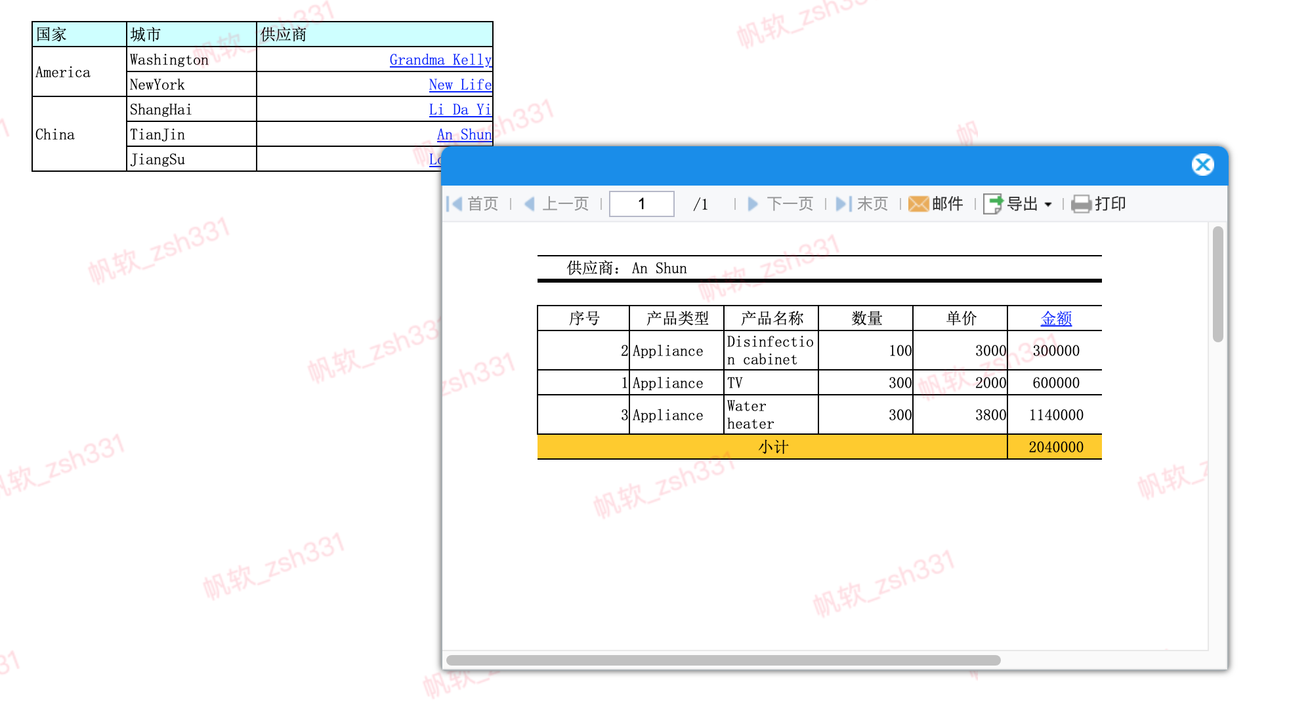The height and width of the screenshot is (720, 1289).
Task: Click the mail (邮件) envelope icon
Action: coord(918,204)
